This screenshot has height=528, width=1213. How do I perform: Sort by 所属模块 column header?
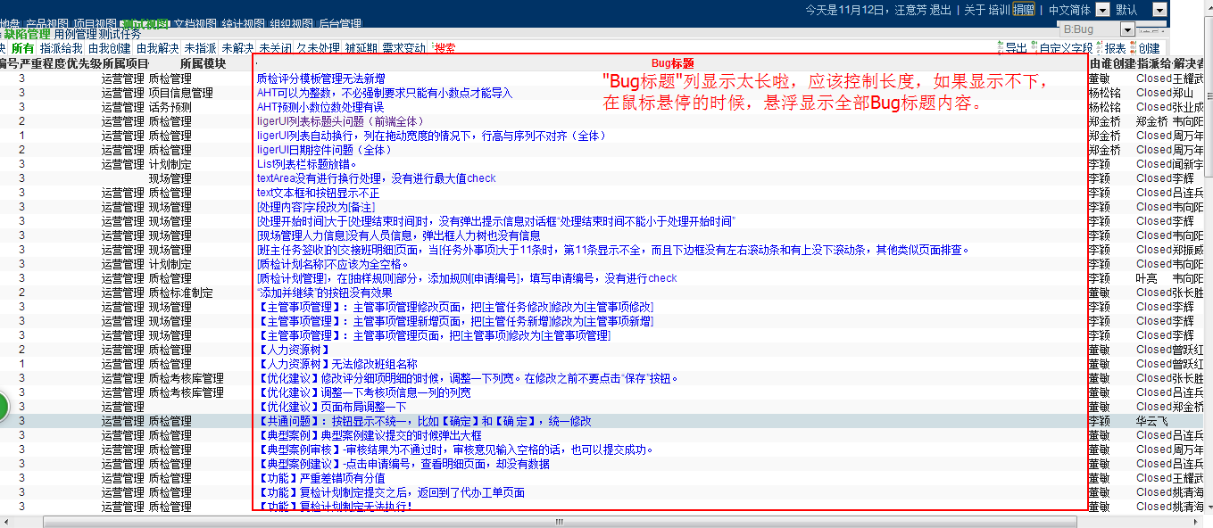[203, 63]
